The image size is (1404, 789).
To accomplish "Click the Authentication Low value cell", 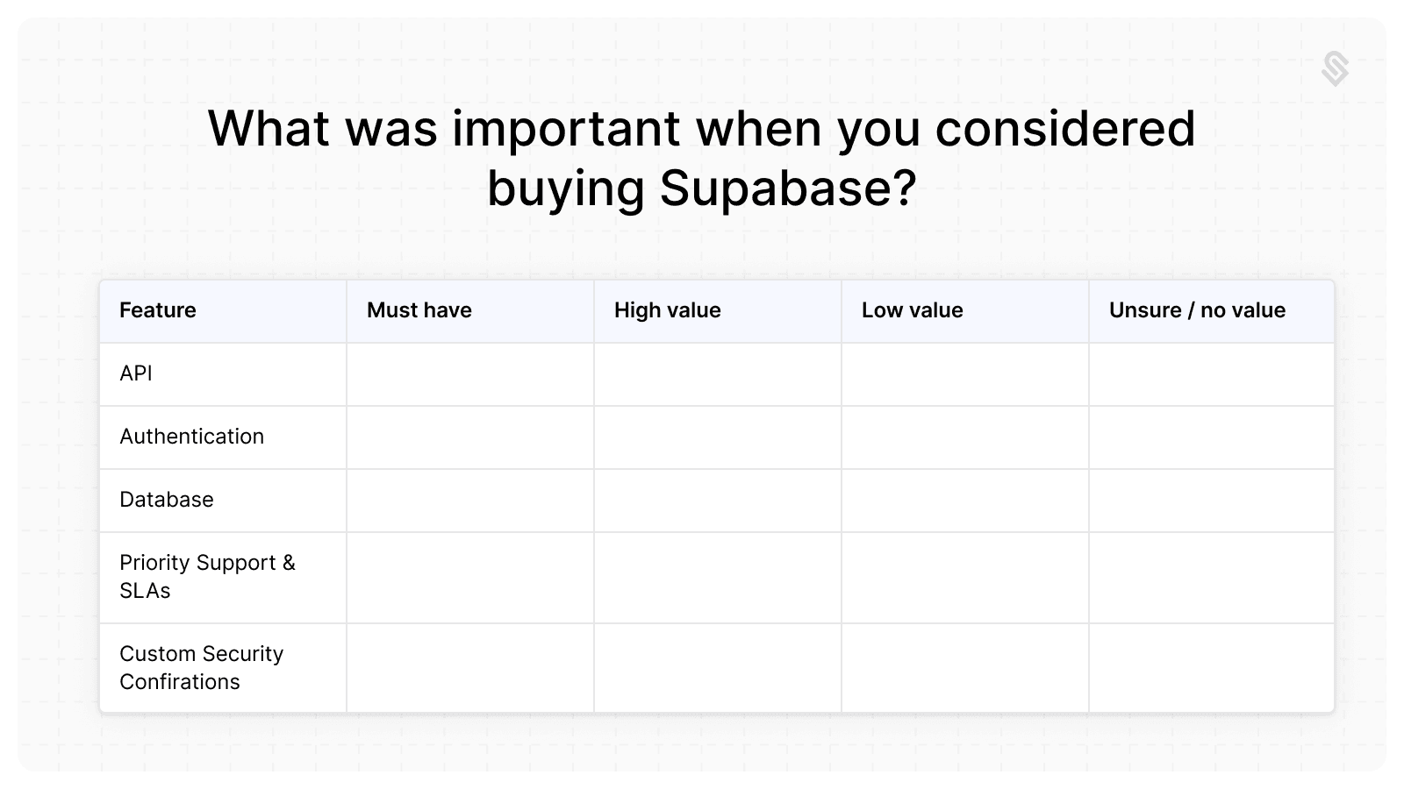I will point(965,437).
